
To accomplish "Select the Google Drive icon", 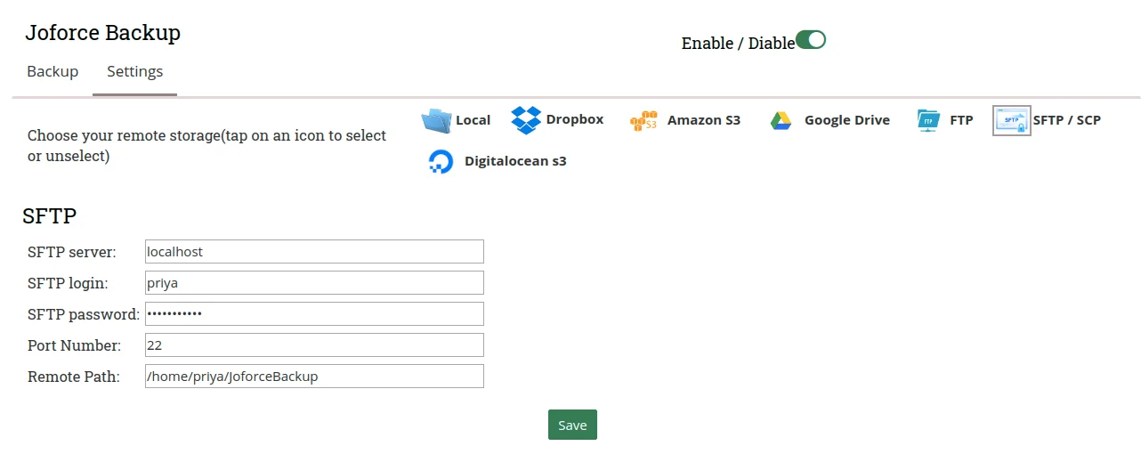I will (x=781, y=120).
